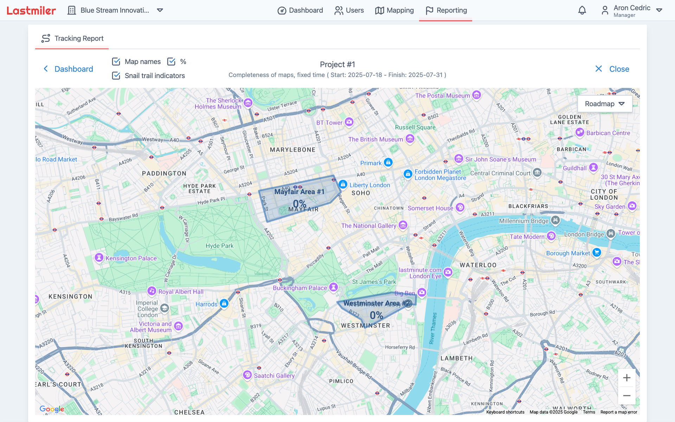The width and height of the screenshot is (675, 422).
Task: Click The Postal Museum marker
Action: (x=477, y=95)
